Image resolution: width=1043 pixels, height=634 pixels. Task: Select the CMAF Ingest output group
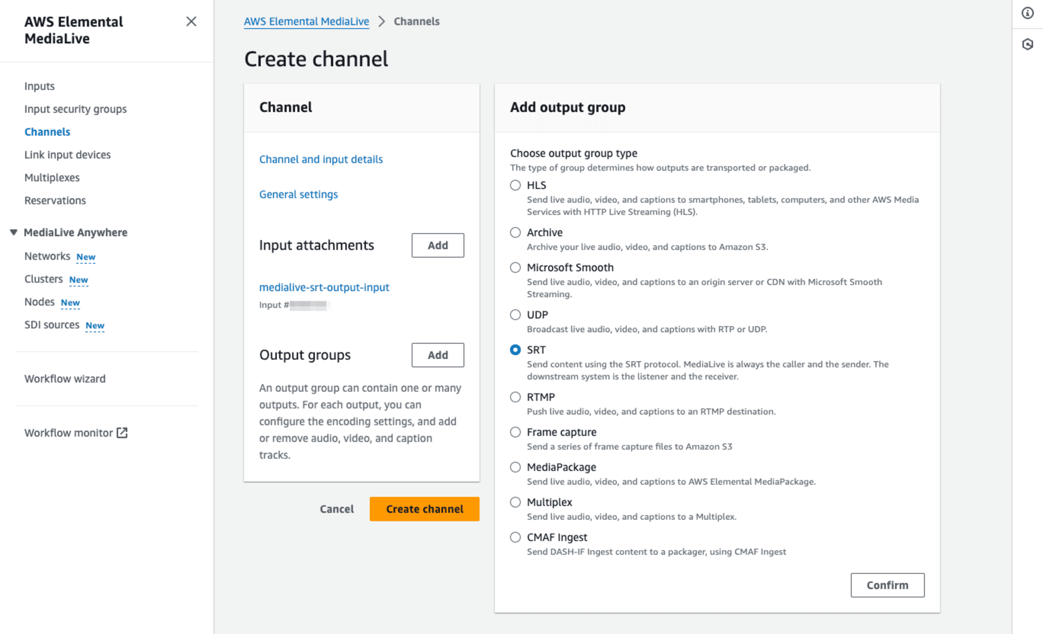point(515,537)
